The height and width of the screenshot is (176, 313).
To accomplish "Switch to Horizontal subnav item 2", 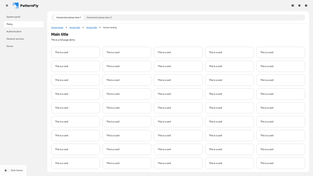I will pyautogui.click(x=99, y=18).
